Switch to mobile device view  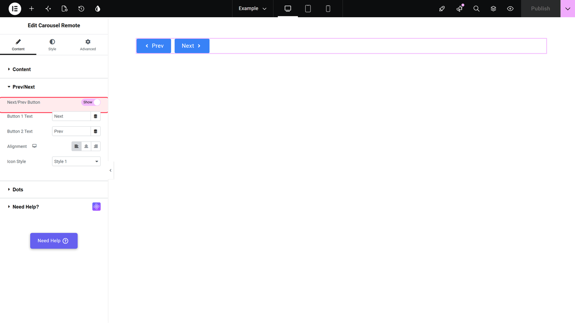(x=328, y=9)
